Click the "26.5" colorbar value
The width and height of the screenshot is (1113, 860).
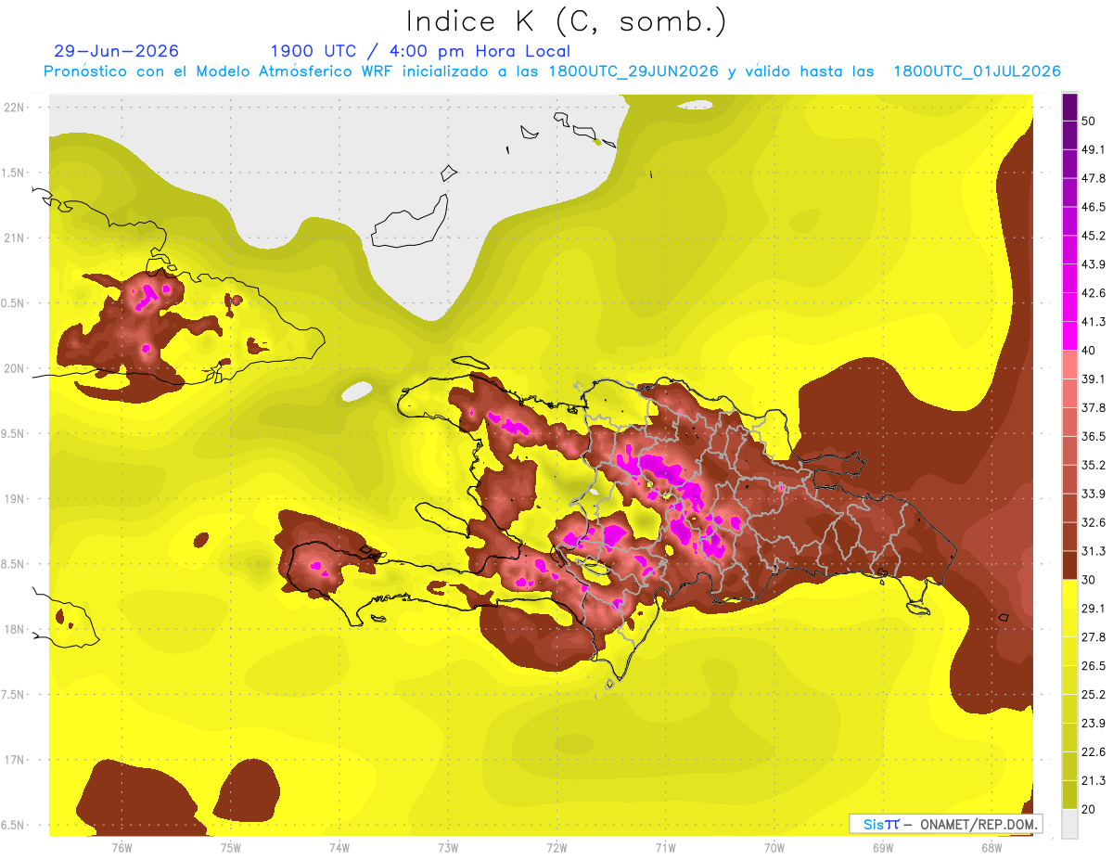1094,666
